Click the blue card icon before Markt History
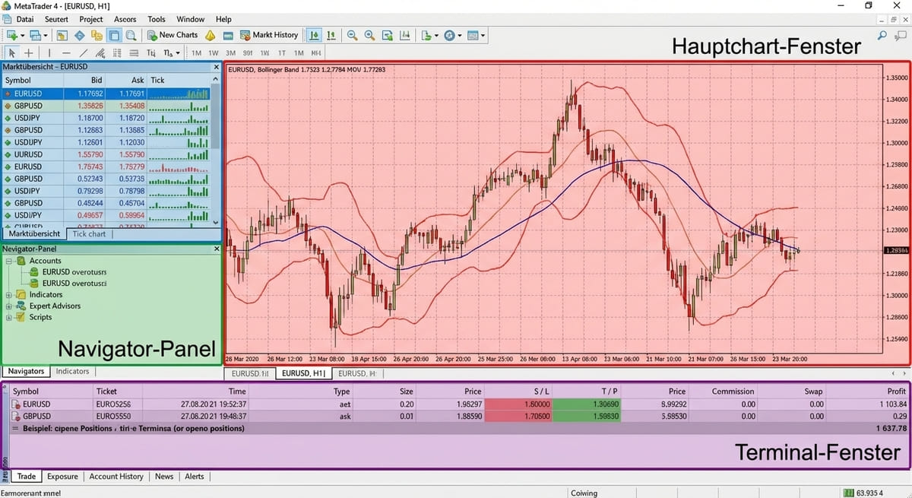The image size is (912, 498). click(x=228, y=35)
